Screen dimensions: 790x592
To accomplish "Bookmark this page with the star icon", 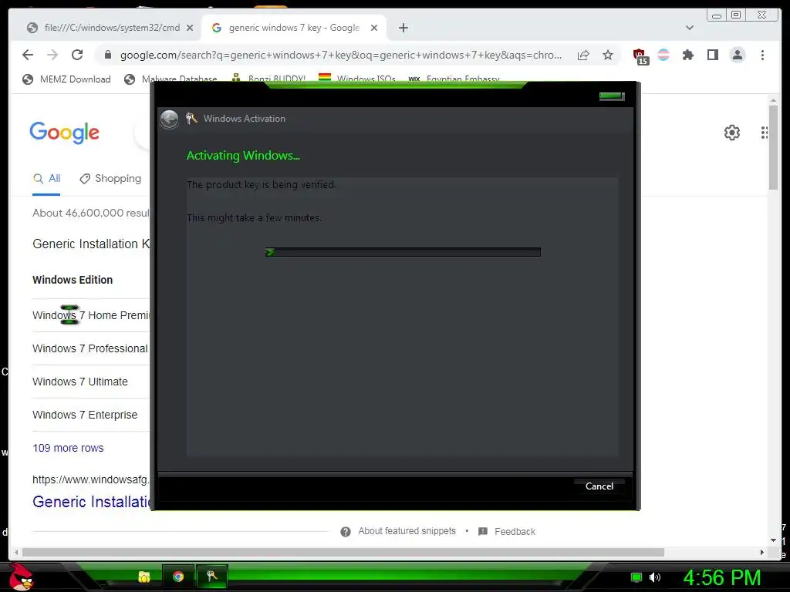I will coord(608,55).
